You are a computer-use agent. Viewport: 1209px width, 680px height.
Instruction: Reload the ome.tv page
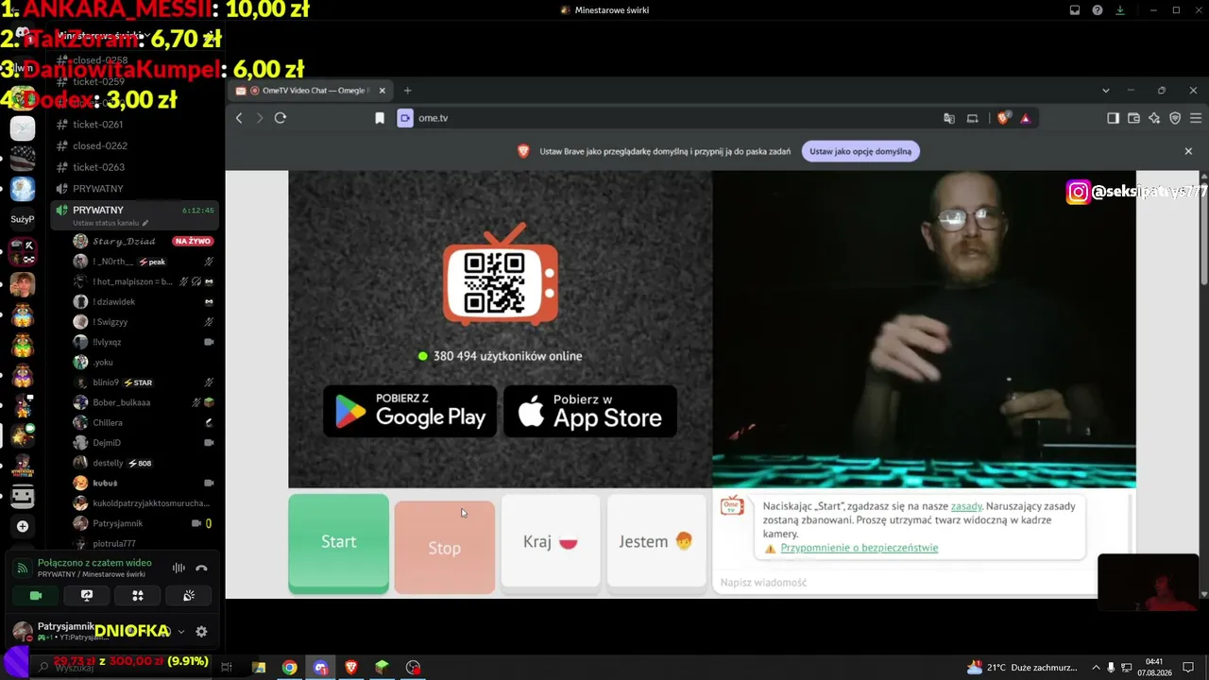pos(281,118)
